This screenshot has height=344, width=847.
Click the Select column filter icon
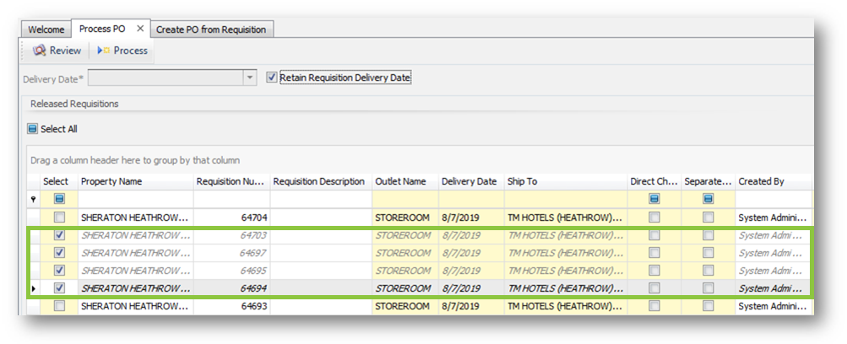click(59, 199)
